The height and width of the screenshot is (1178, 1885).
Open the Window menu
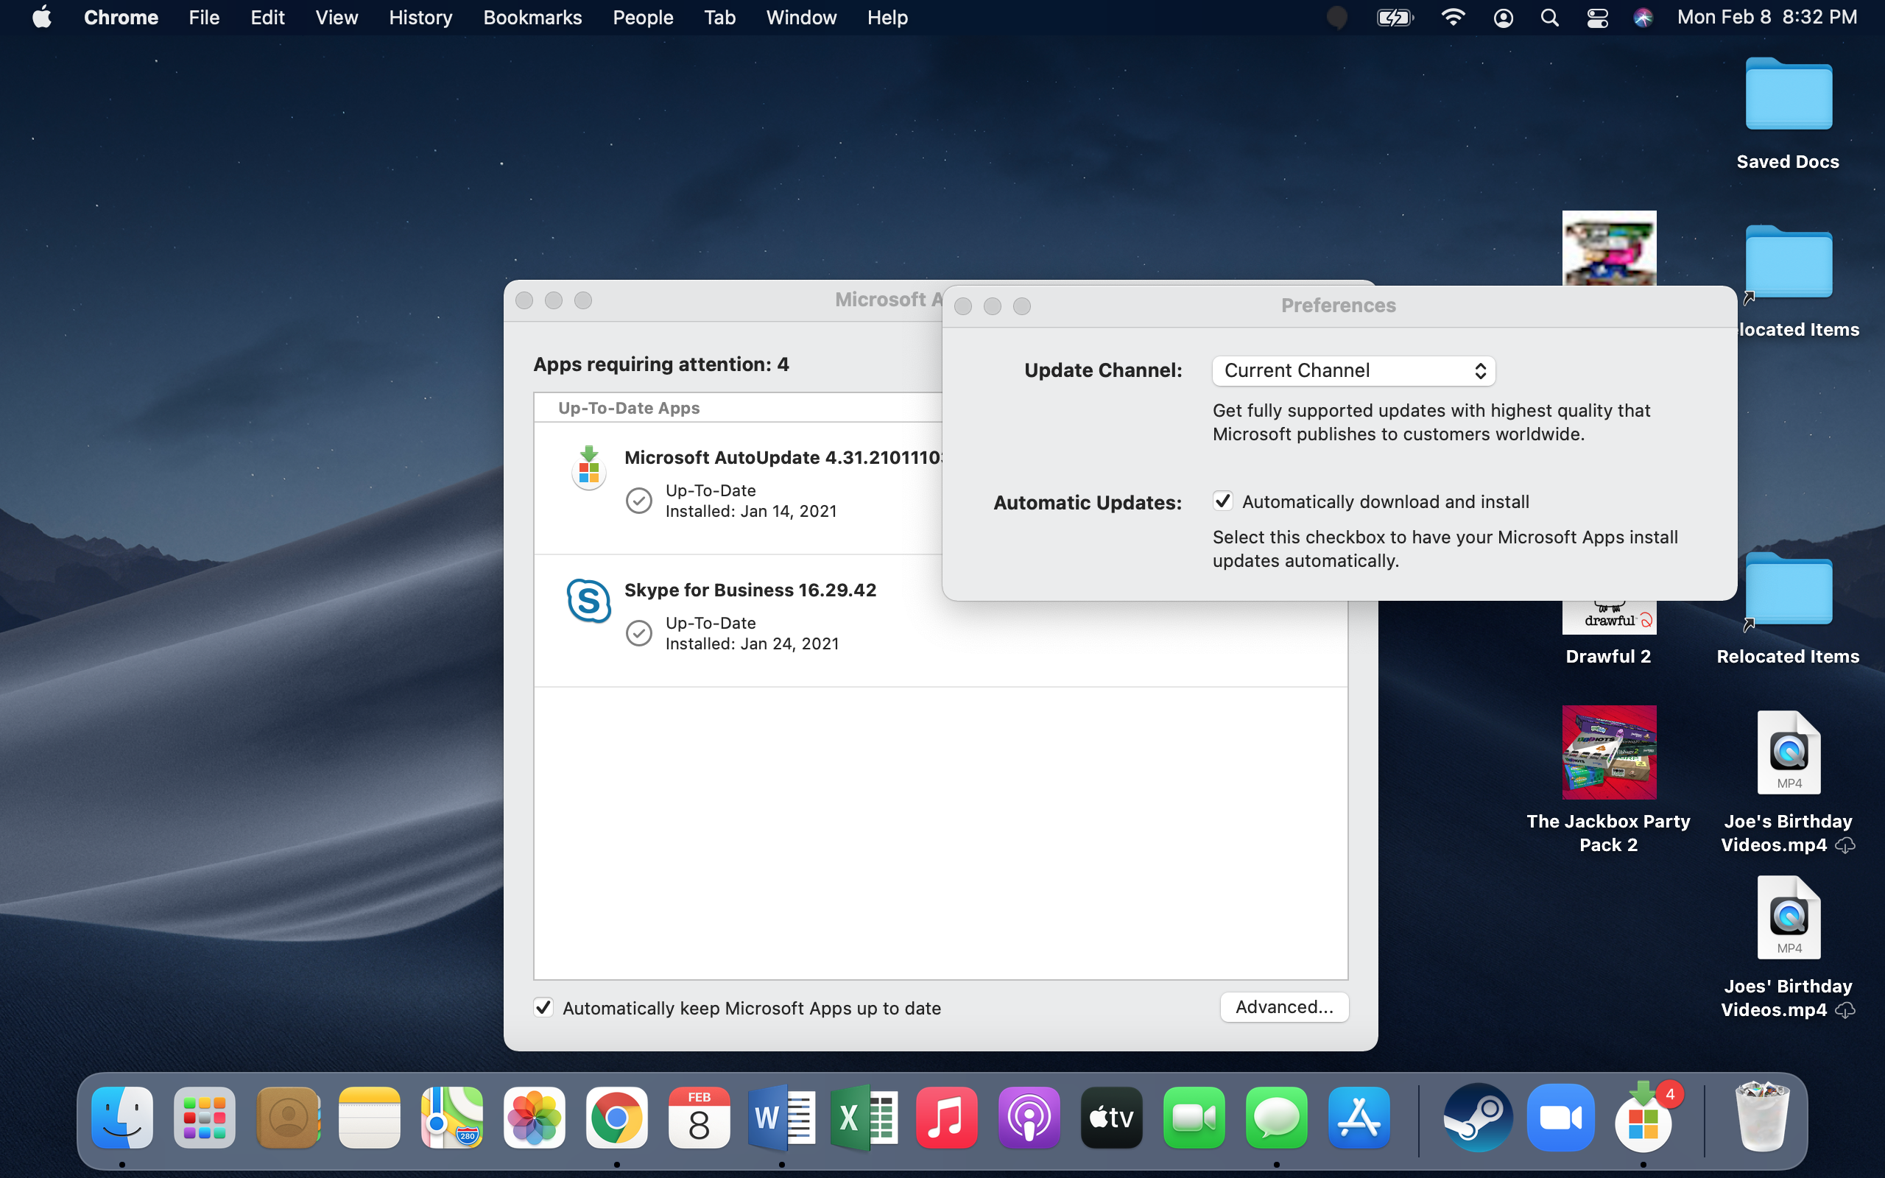click(x=800, y=18)
